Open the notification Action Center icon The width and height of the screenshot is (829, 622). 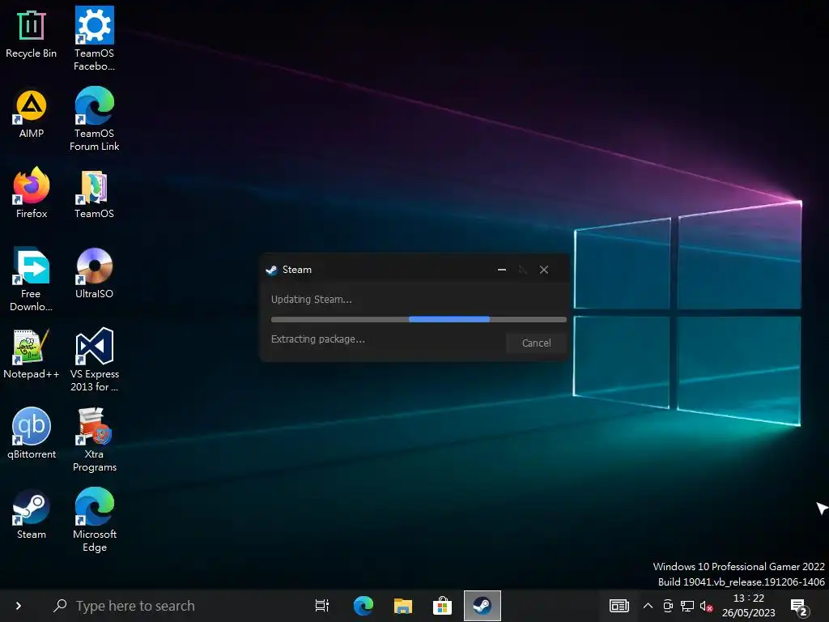pos(799,607)
